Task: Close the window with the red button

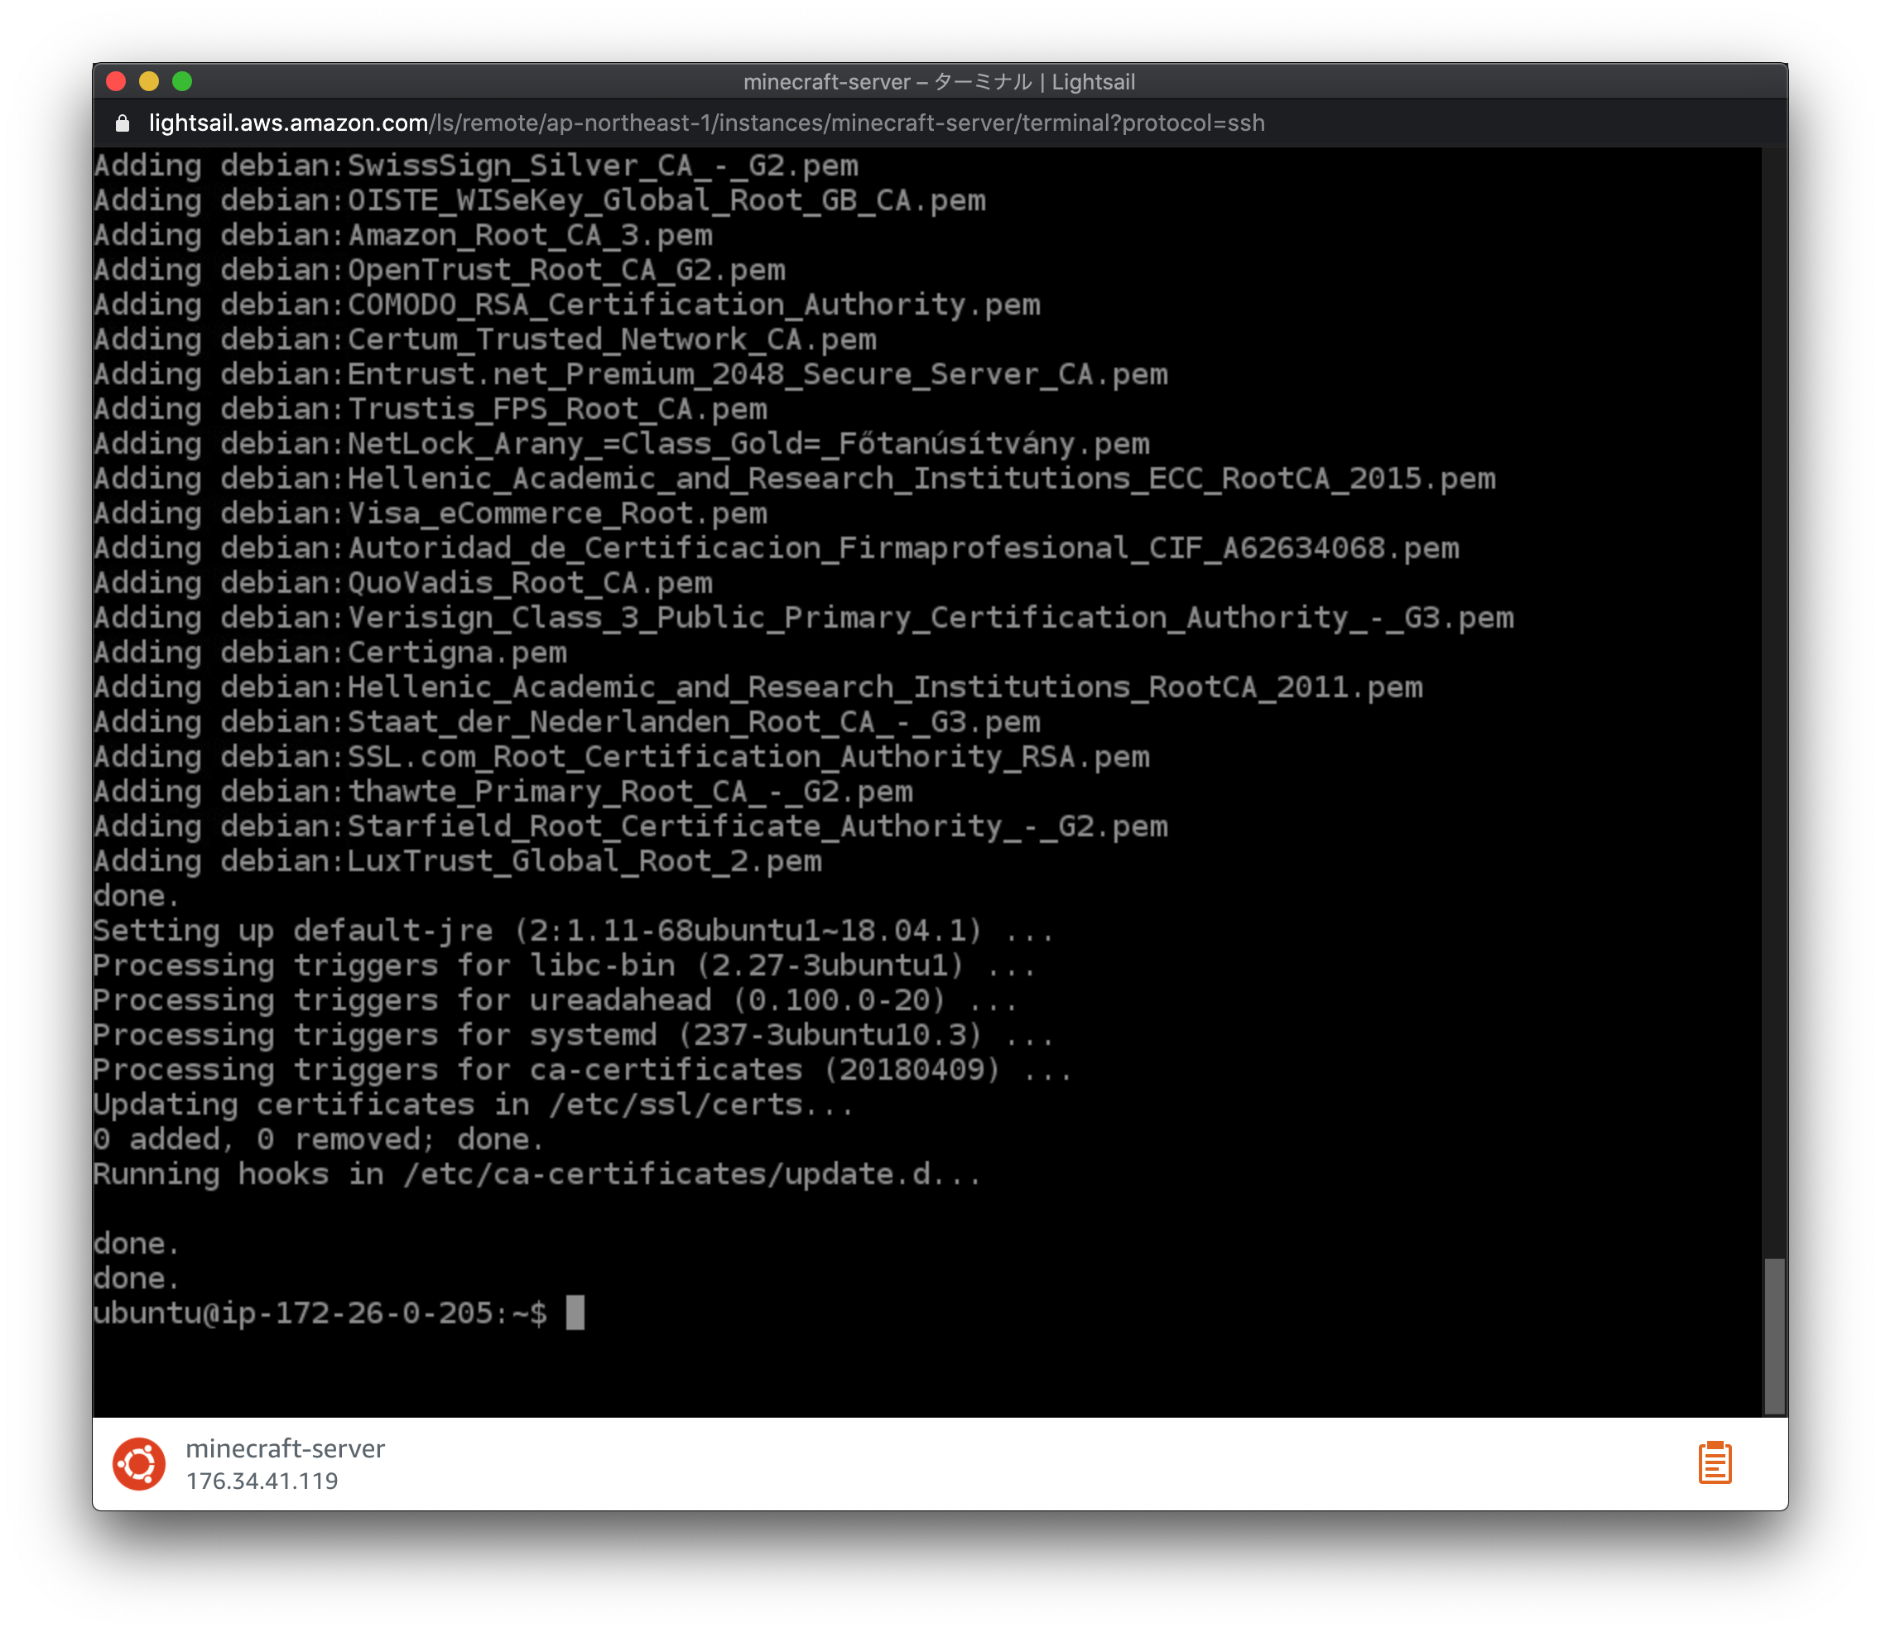Action: coord(116,81)
